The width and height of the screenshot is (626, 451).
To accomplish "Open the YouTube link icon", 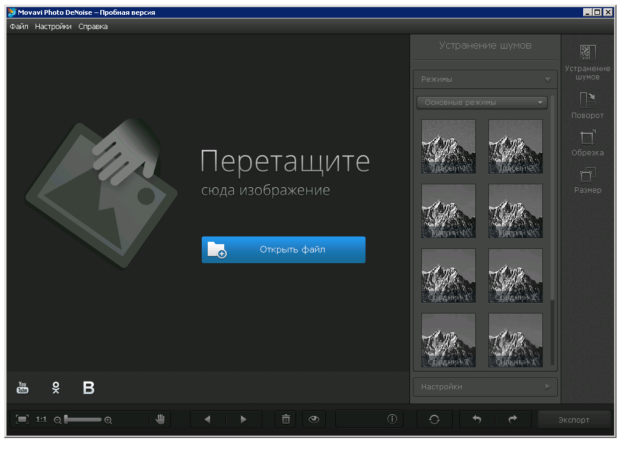I will [x=22, y=388].
